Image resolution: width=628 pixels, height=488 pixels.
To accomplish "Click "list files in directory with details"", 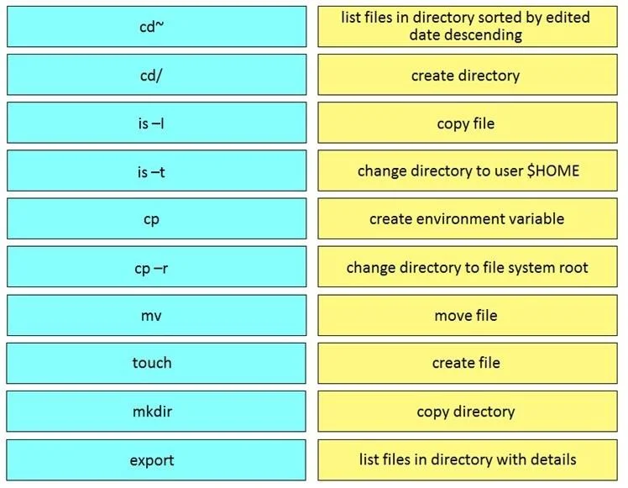I will click(x=468, y=460).
